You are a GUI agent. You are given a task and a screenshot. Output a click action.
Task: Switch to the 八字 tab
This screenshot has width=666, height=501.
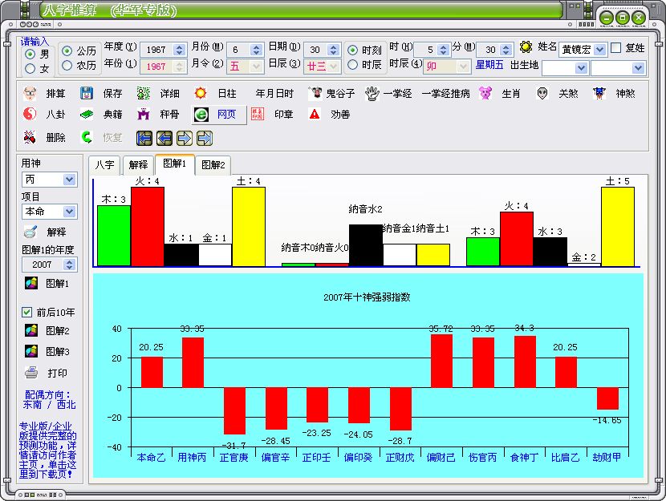tap(104, 165)
